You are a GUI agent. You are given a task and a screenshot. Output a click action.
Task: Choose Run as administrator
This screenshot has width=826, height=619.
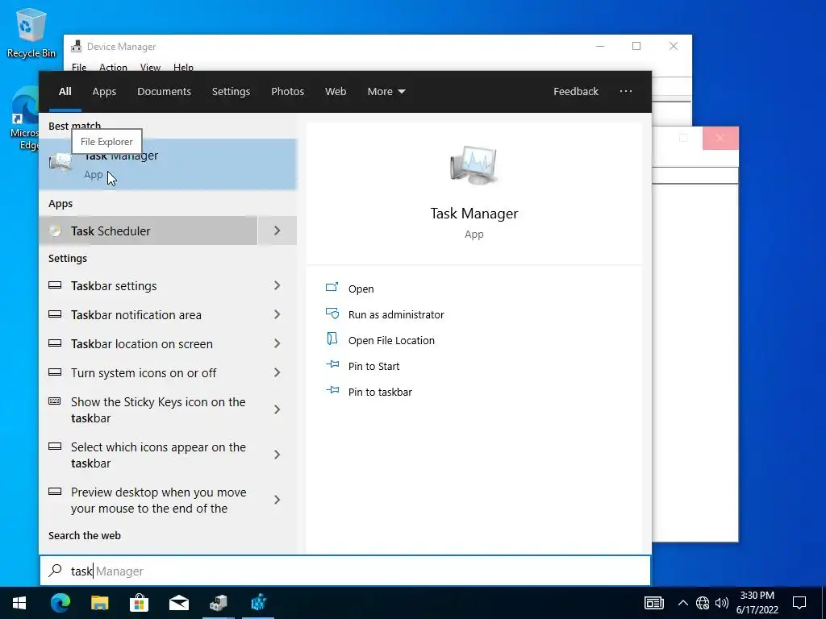tap(396, 315)
